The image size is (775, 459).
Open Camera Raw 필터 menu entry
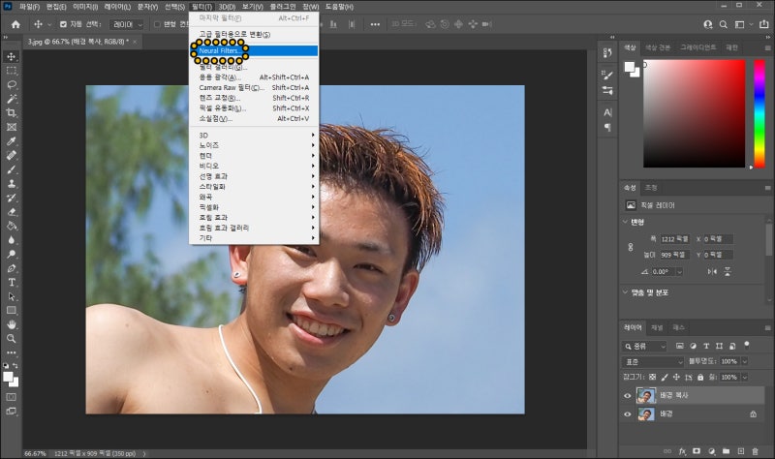[254, 87]
